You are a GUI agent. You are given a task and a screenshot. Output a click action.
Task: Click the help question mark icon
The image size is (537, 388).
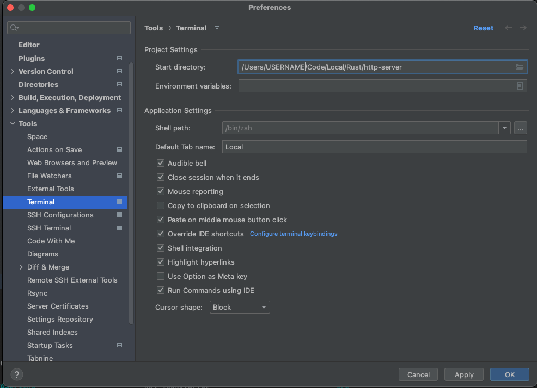pos(16,374)
